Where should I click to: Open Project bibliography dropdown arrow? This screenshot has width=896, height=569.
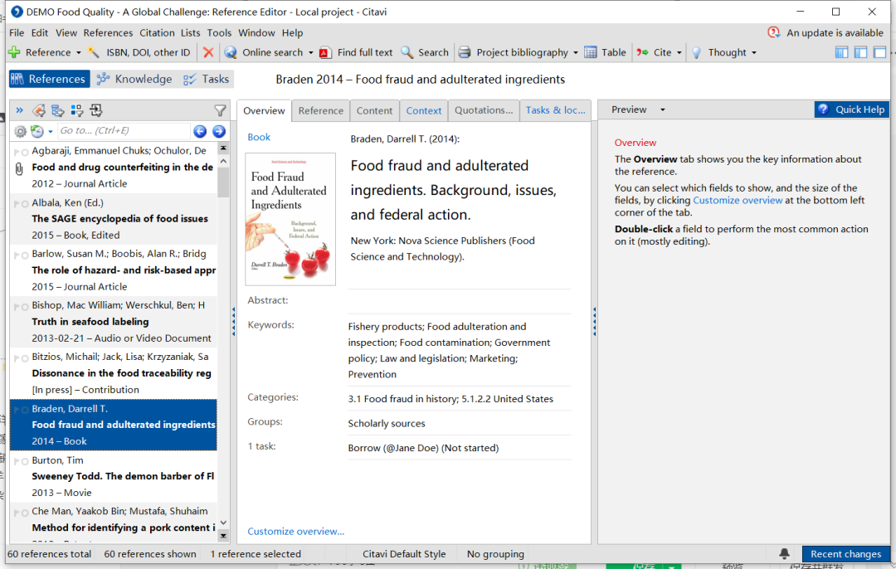[x=576, y=52]
